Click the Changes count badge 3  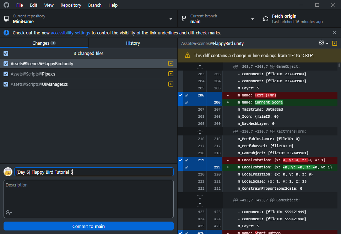tap(53, 43)
